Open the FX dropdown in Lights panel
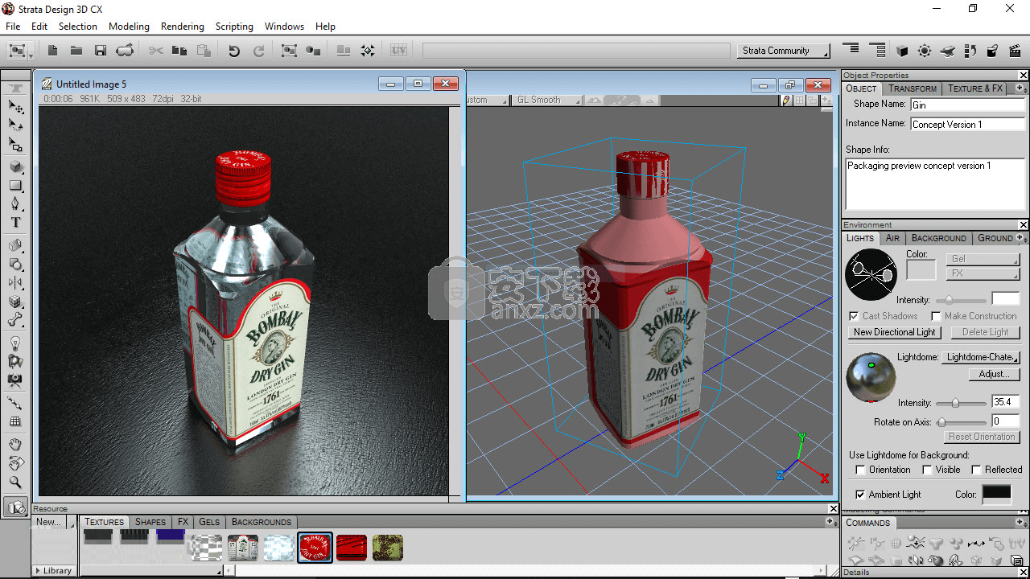The image size is (1030, 579). pyautogui.click(x=983, y=273)
